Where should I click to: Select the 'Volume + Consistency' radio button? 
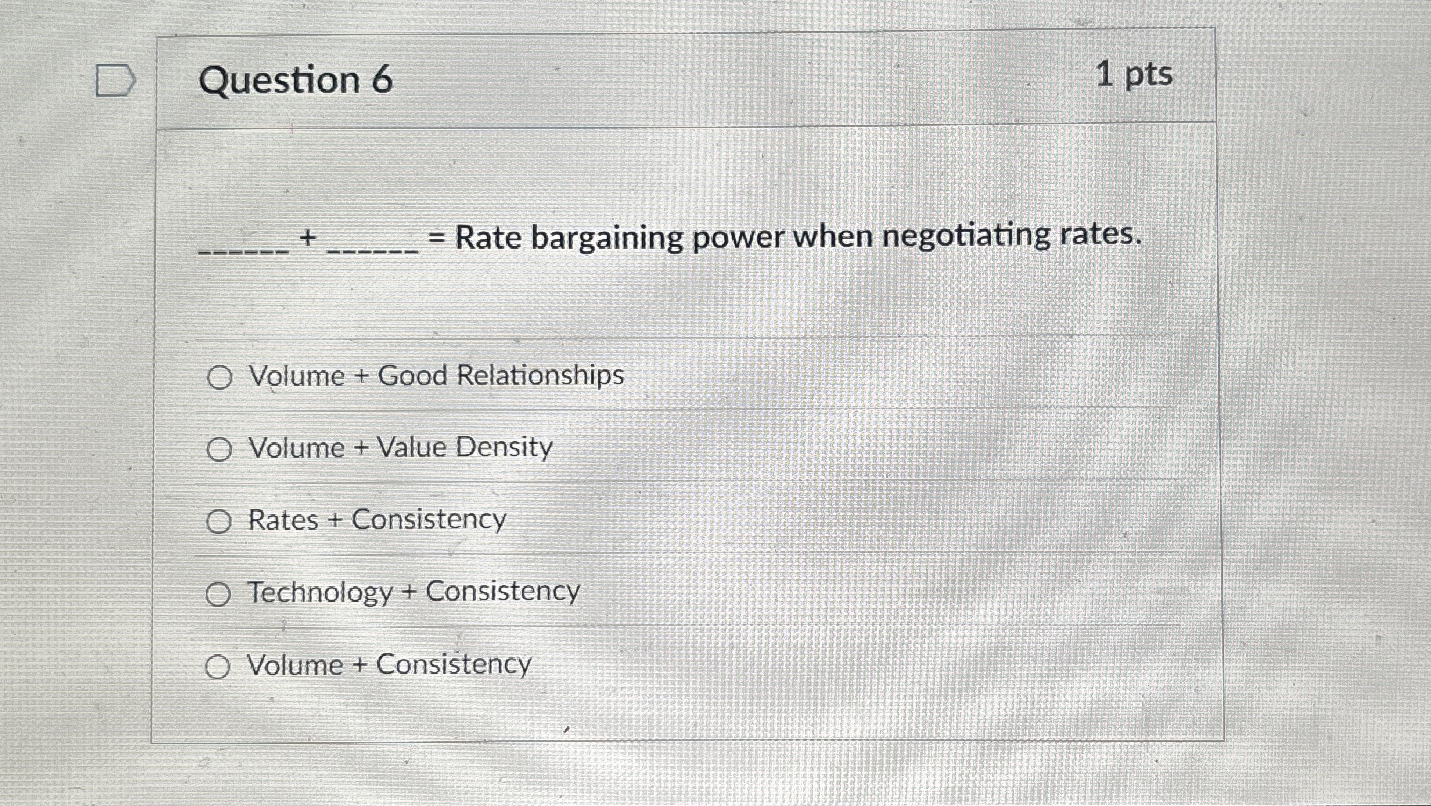click(220, 666)
